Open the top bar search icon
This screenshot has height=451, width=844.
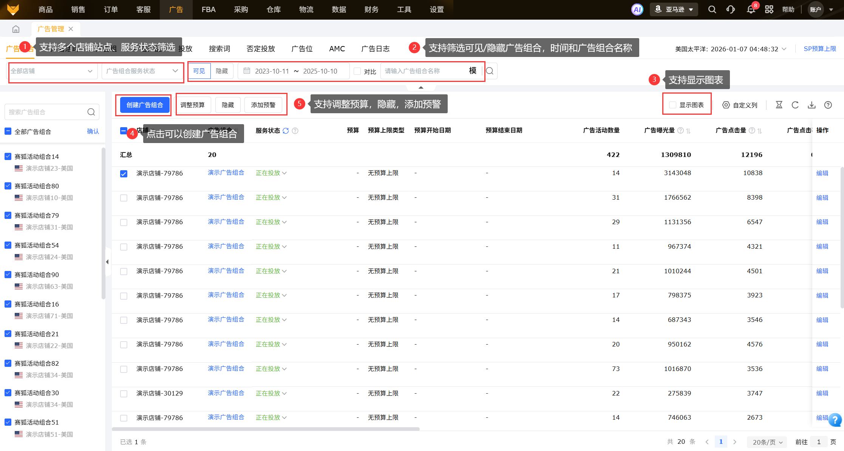pos(712,9)
